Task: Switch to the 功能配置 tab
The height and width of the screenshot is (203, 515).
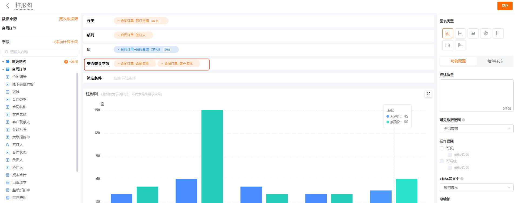Action: click(x=458, y=61)
